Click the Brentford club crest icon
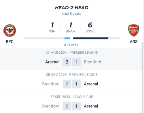 click(10, 31)
